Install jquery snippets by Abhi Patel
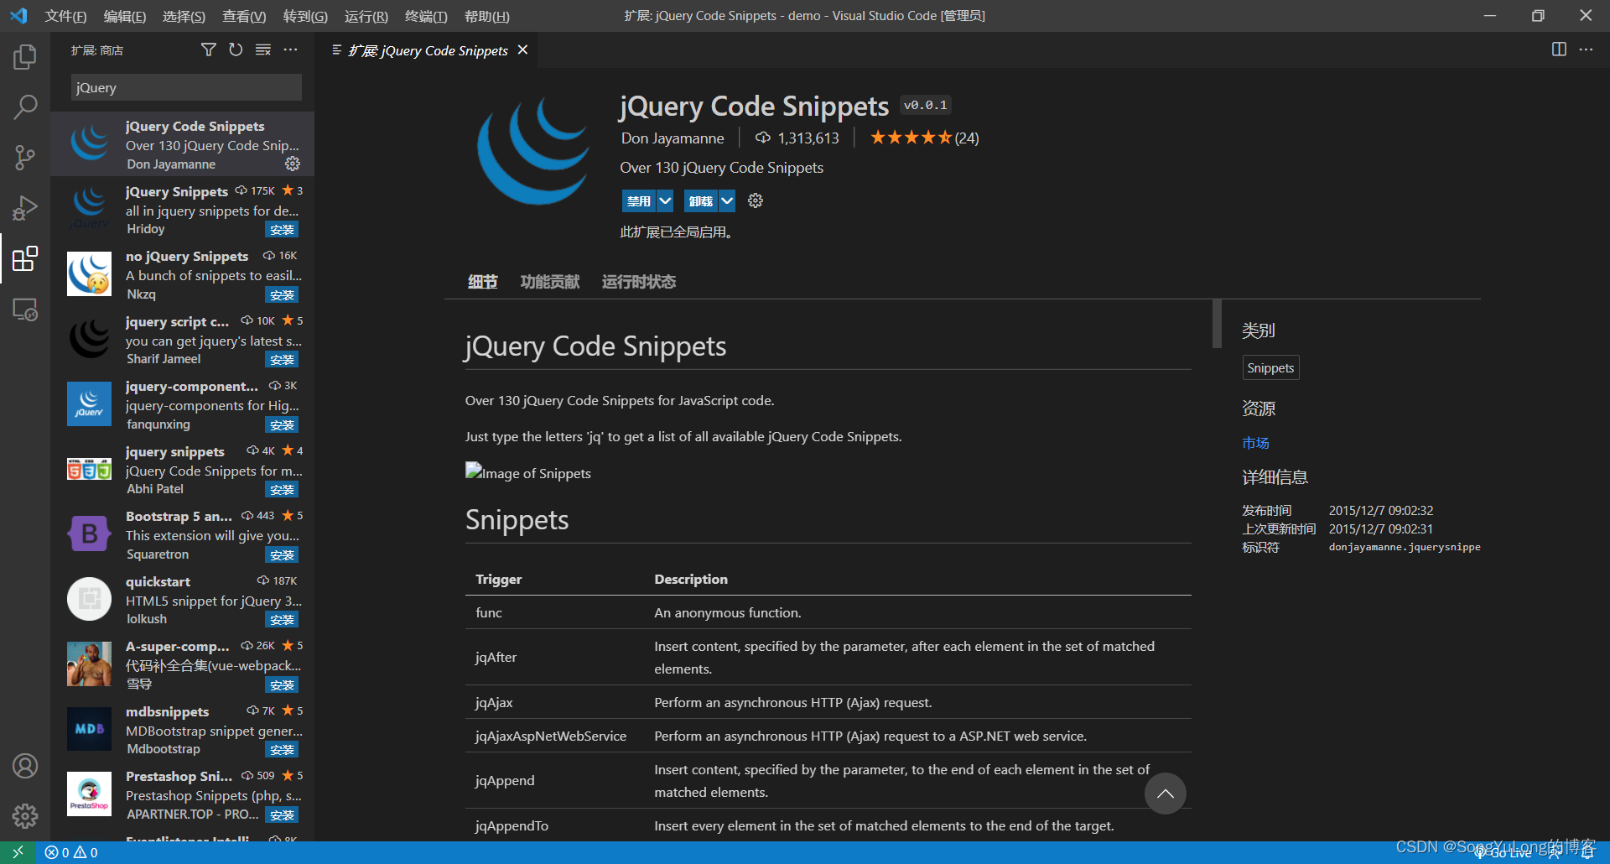This screenshot has height=864, width=1610. (283, 490)
